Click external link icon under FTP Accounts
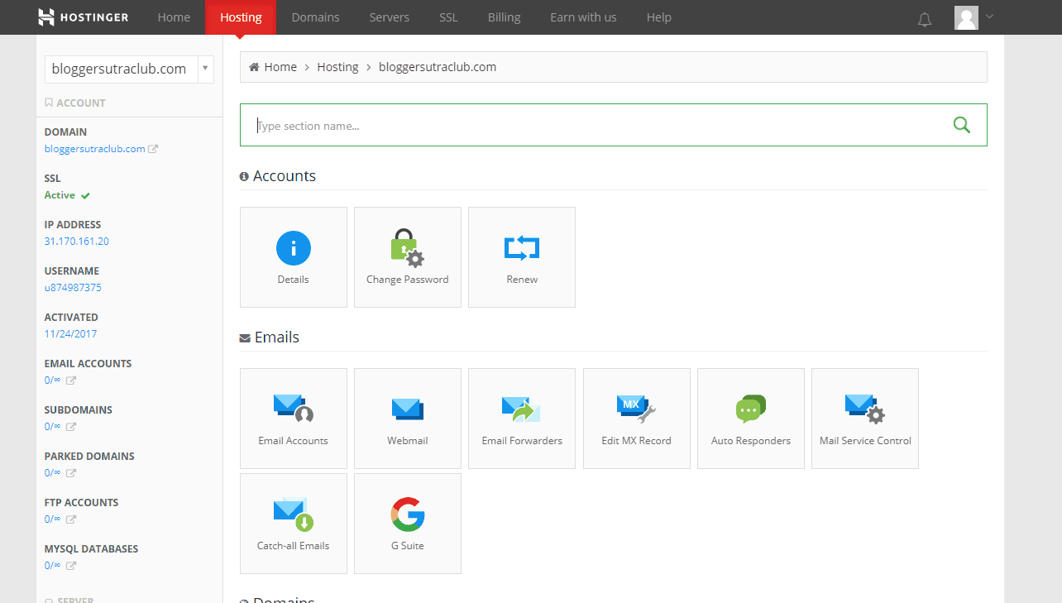 (71, 519)
